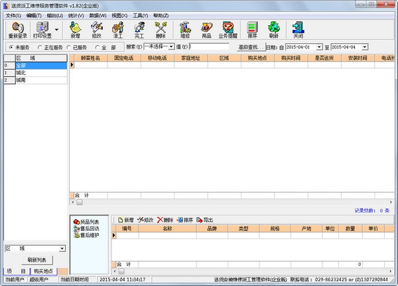This screenshot has height=286, width=398.
Task: Open the 区域 combo box in left panel
Action: [62, 248]
